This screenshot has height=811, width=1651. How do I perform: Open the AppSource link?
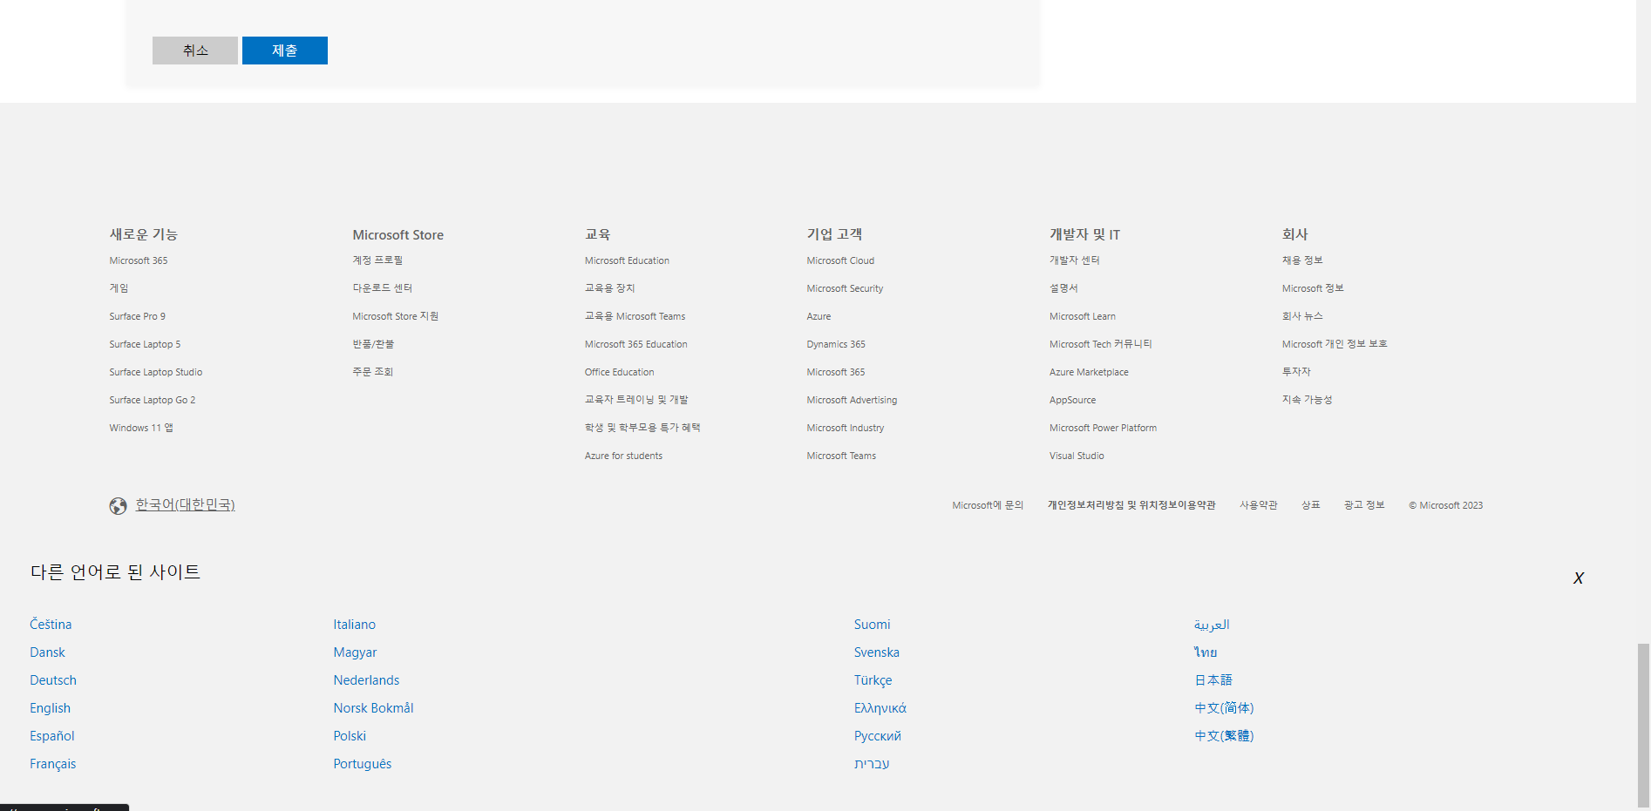[x=1073, y=400]
